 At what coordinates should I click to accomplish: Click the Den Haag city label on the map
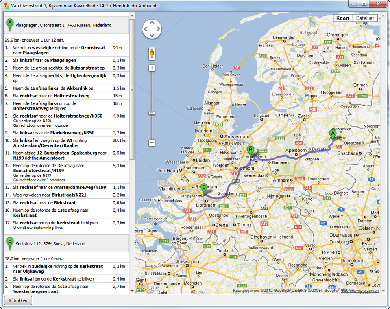point(167,171)
